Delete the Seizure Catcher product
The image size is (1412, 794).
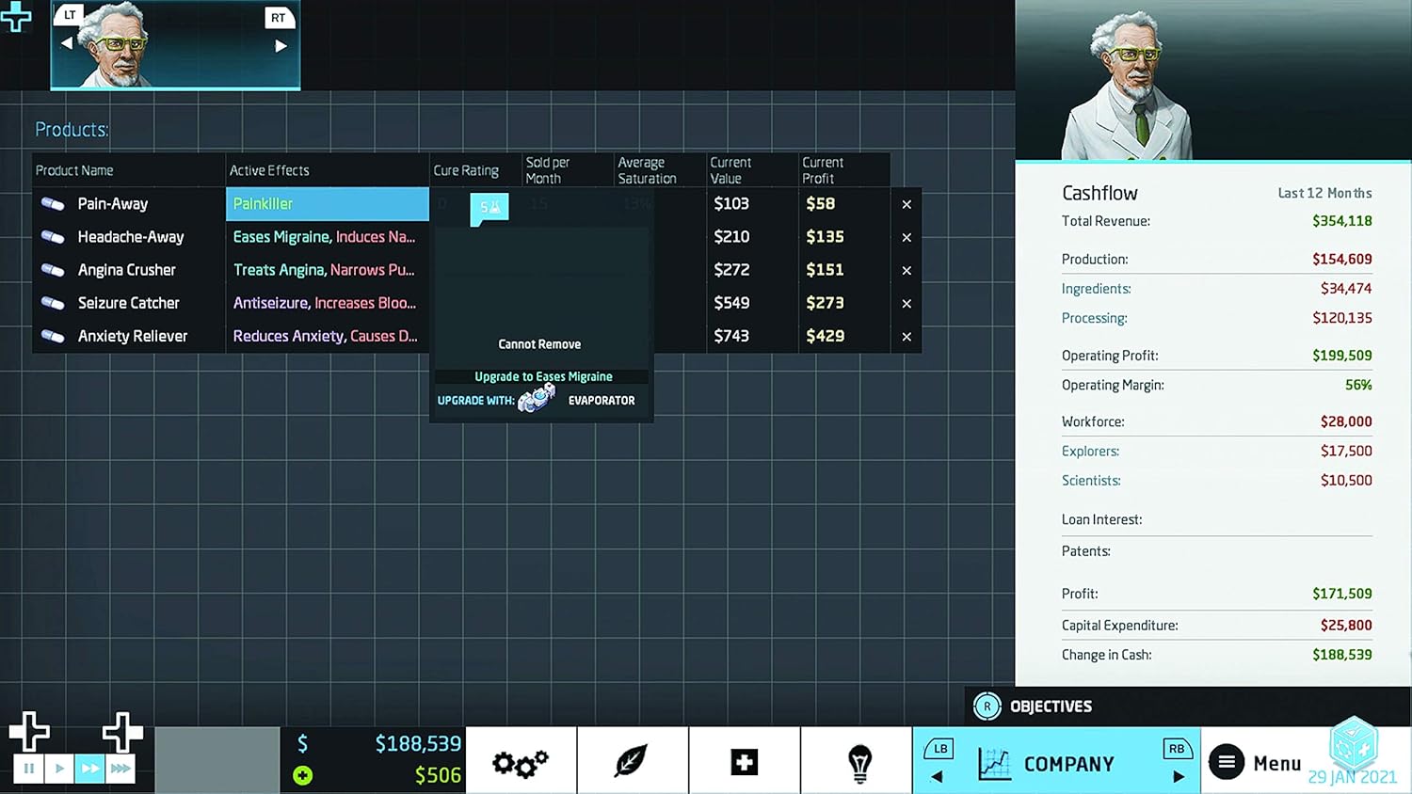907,304
